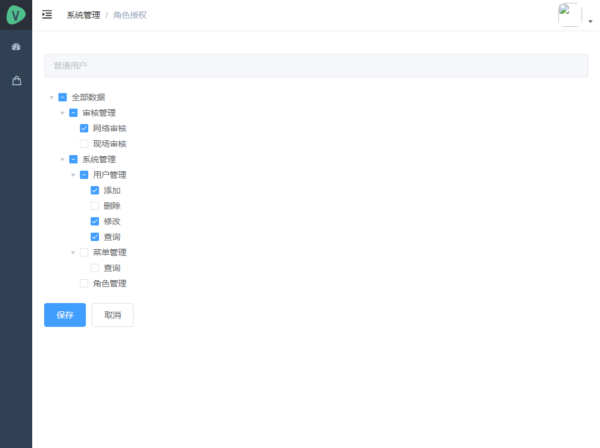Select the 添加 tree label
Screen dimensions: 600x448
112,190
